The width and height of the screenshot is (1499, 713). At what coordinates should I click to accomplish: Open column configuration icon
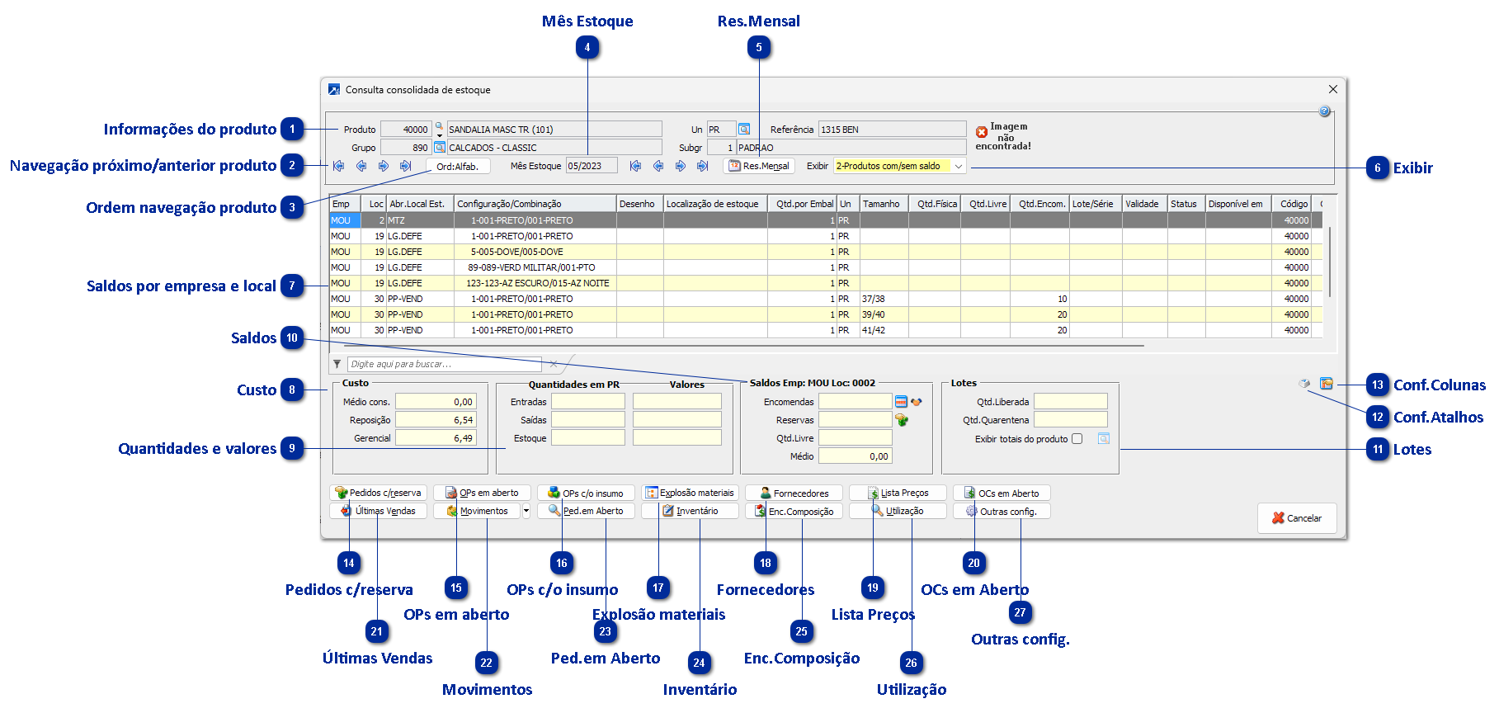[x=1327, y=384]
